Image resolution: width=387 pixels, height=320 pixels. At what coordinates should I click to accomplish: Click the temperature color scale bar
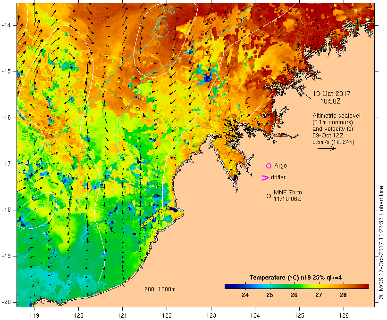[x=296, y=286]
